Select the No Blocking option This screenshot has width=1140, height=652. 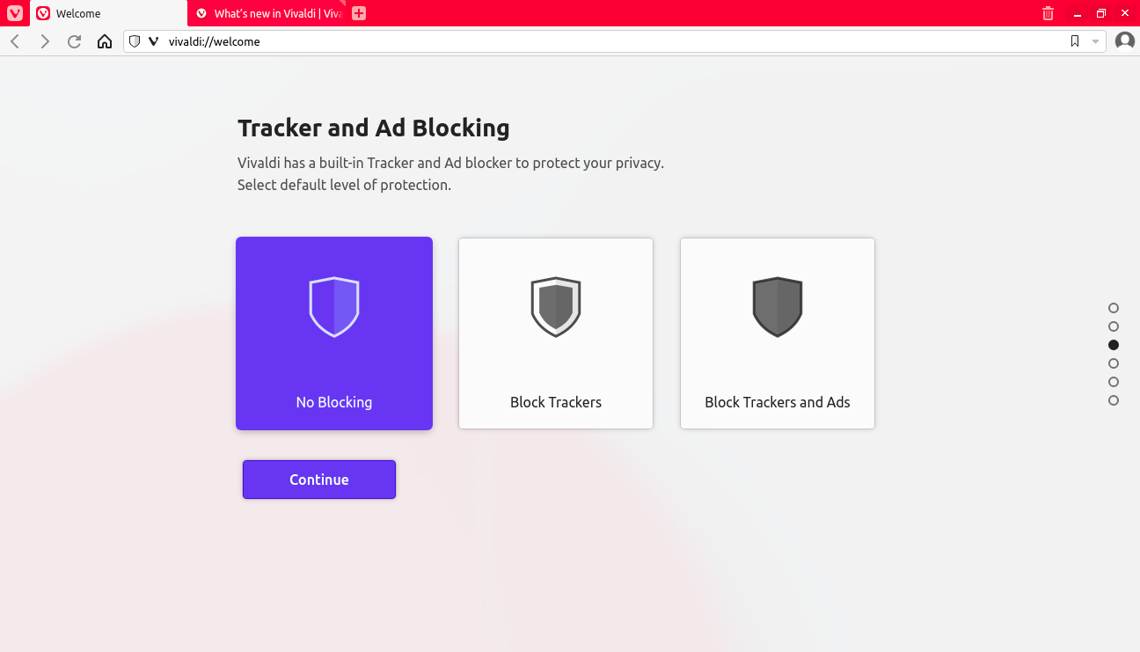click(334, 333)
